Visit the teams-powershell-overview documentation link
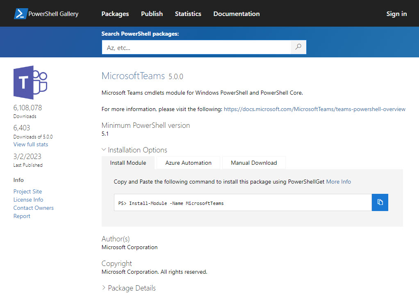419x293 pixels. pos(314,109)
